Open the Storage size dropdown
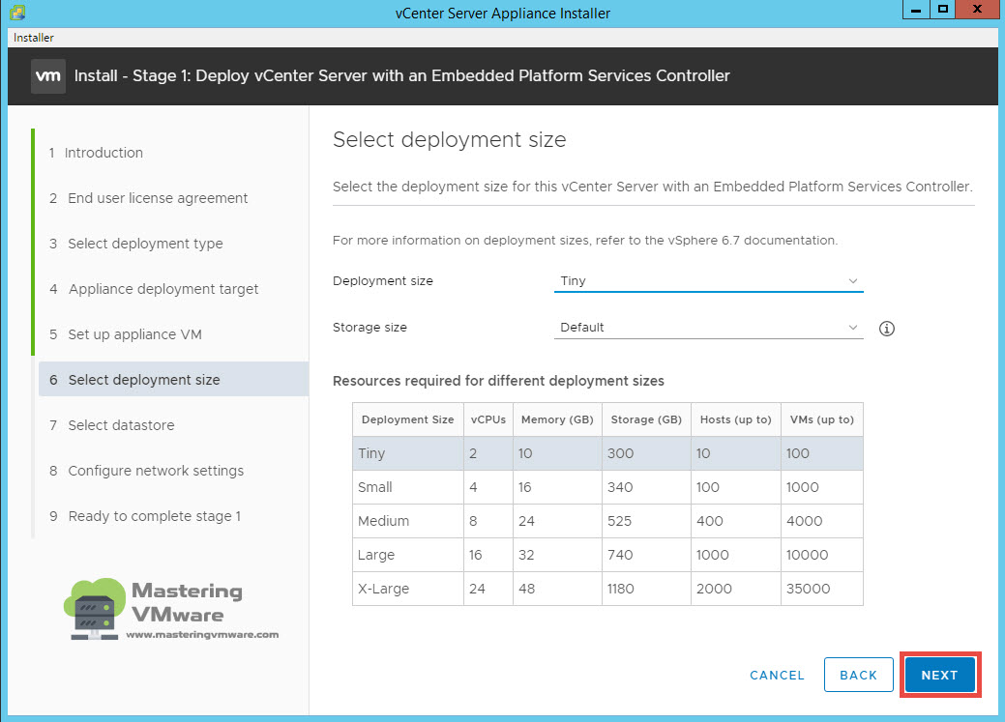 (708, 328)
